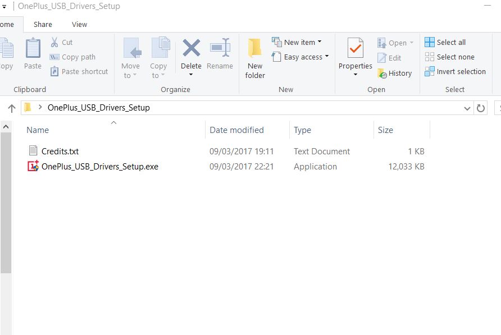This screenshot has width=501, height=335.
Task: Click the Invert selection icon
Action: click(x=430, y=71)
